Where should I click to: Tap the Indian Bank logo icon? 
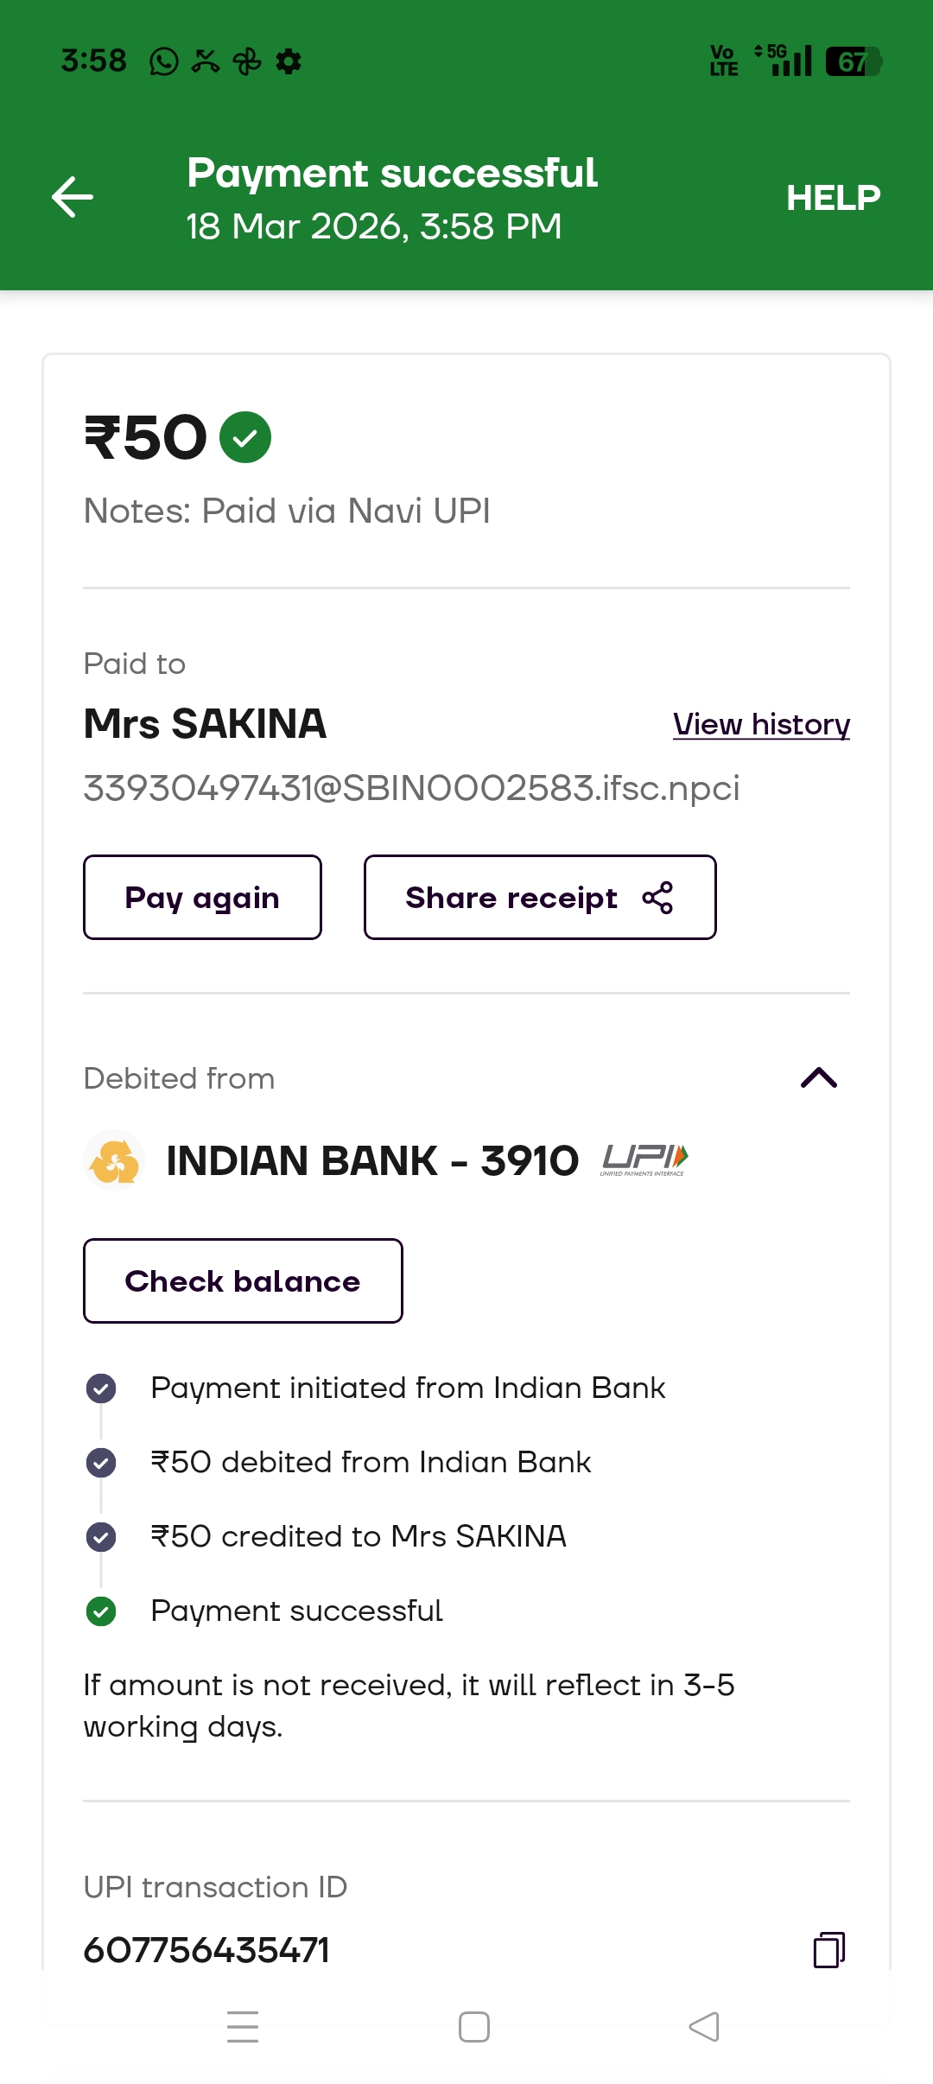point(114,1160)
